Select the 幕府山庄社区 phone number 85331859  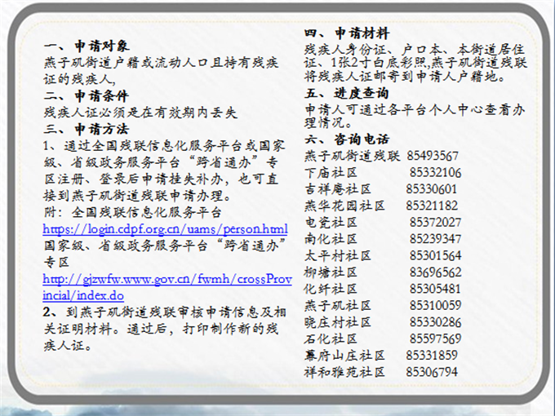(x=432, y=355)
